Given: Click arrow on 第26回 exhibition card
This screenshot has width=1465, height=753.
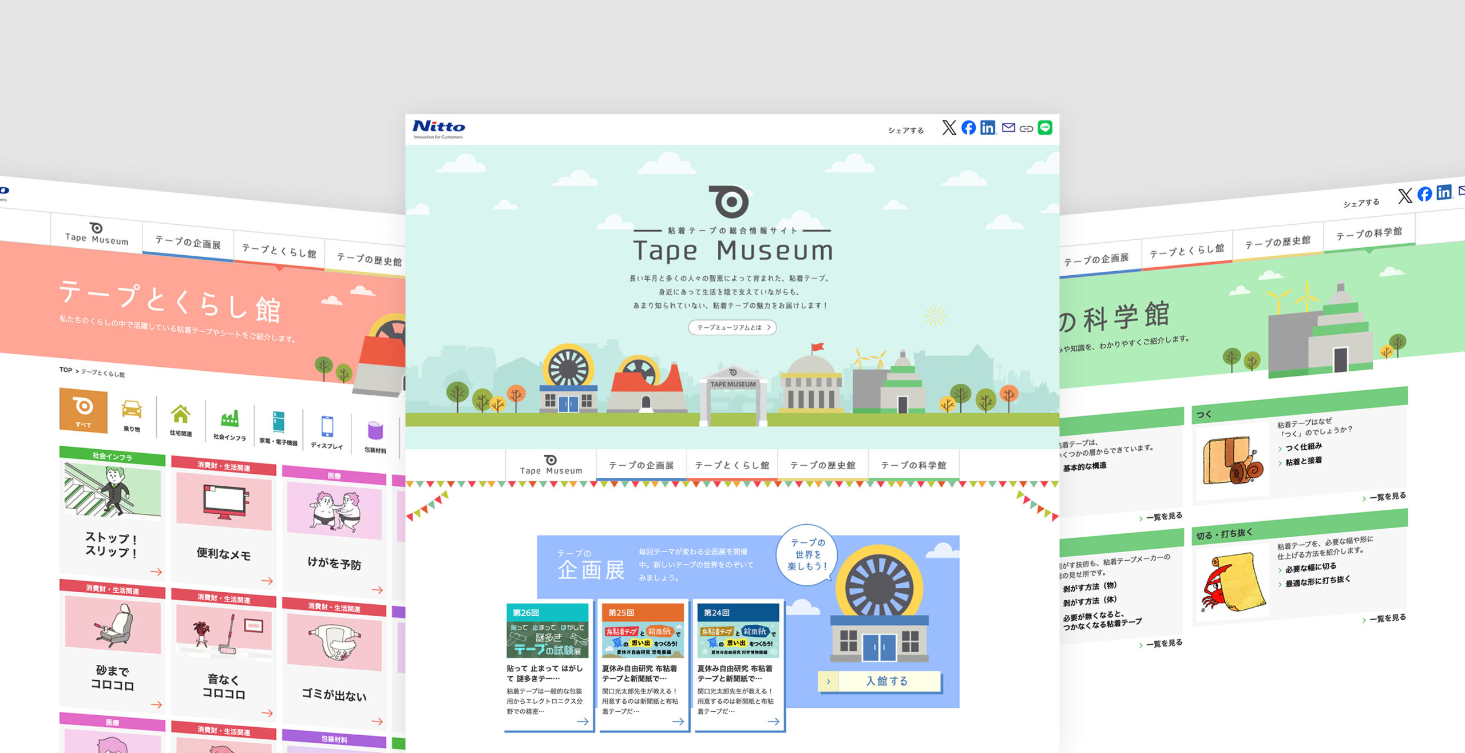Looking at the screenshot, I should pyautogui.click(x=583, y=722).
